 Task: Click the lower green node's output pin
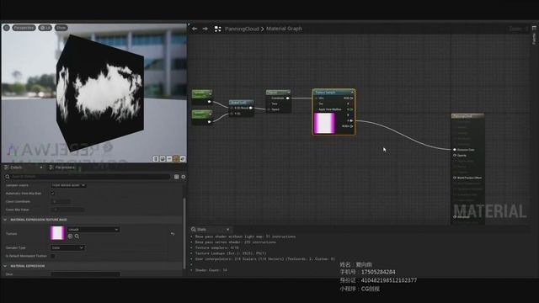click(210, 121)
